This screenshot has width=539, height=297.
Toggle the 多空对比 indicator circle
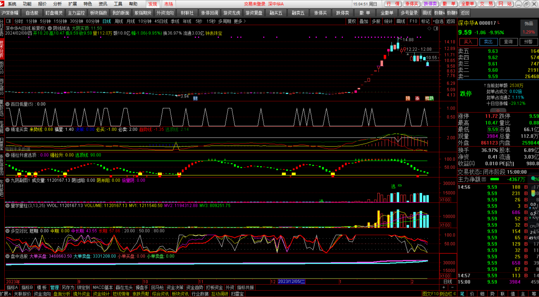[8, 231]
